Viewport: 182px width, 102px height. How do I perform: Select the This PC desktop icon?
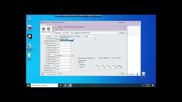click(30, 19)
